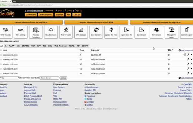Screen dimensions: 193x123
Task: Open the Copy action dropdown
Action: click(x=10, y=78)
